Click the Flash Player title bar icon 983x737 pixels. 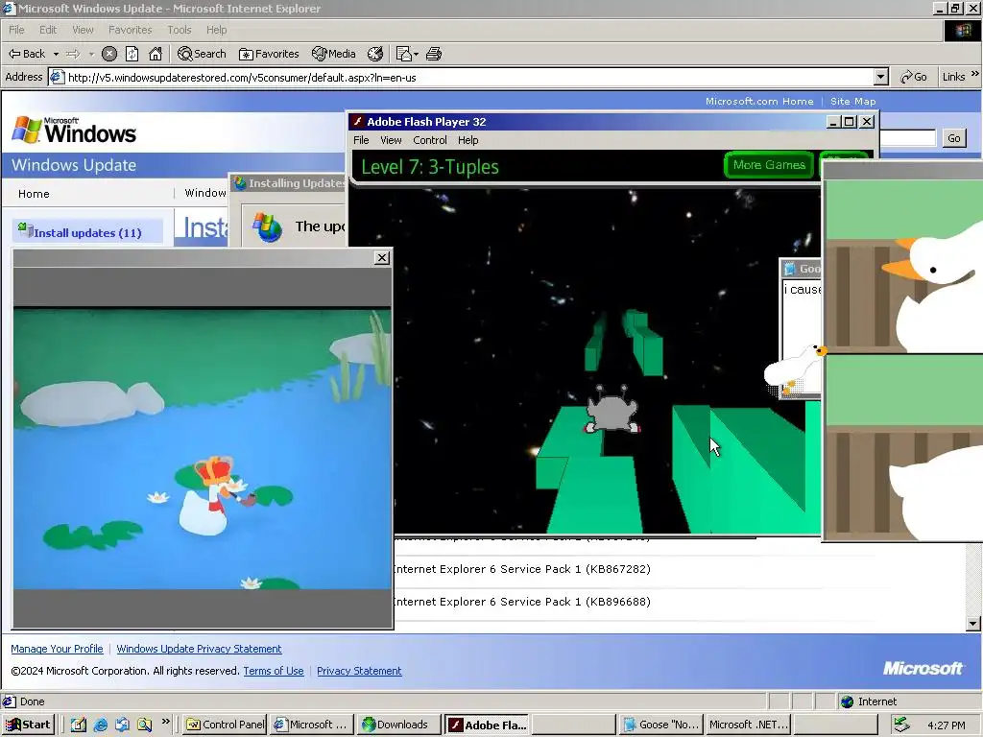(357, 122)
